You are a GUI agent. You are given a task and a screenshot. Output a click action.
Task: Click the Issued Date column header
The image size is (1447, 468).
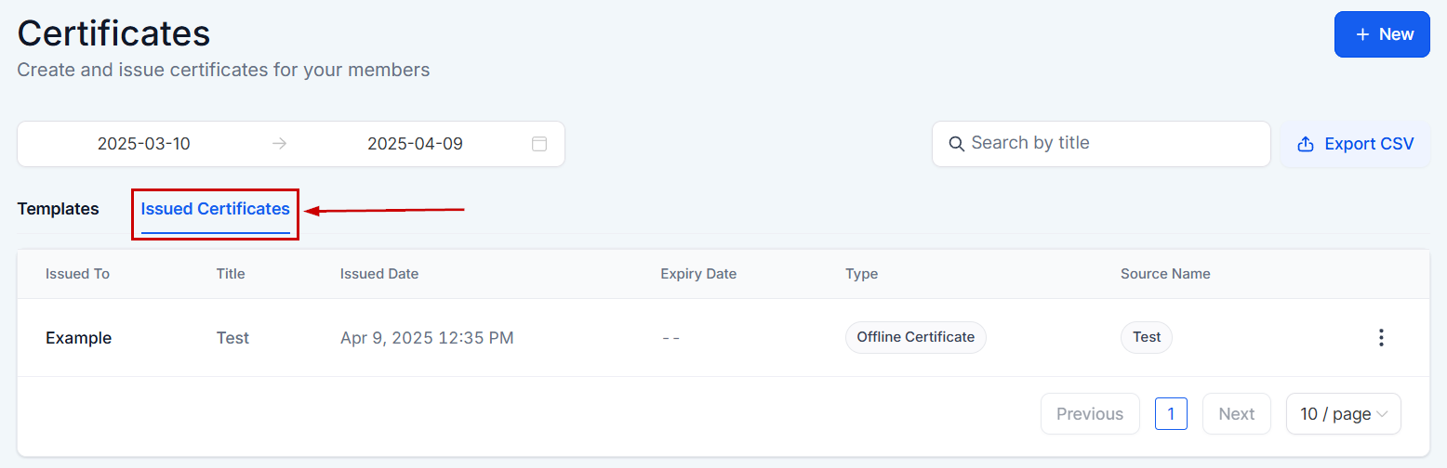tap(378, 274)
